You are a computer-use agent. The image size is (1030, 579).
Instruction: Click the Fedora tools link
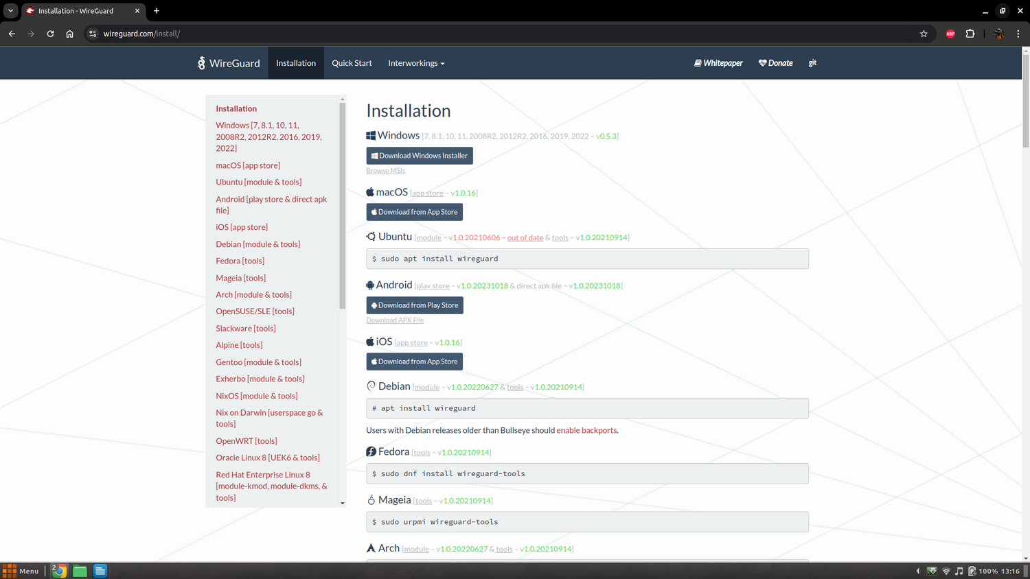pyautogui.click(x=422, y=453)
